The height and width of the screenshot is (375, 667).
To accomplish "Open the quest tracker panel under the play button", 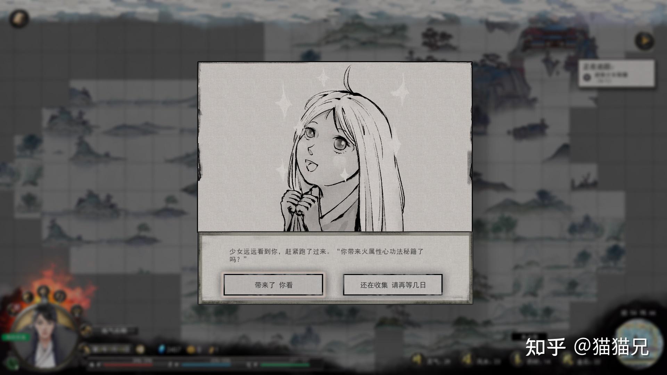I will tap(617, 73).
